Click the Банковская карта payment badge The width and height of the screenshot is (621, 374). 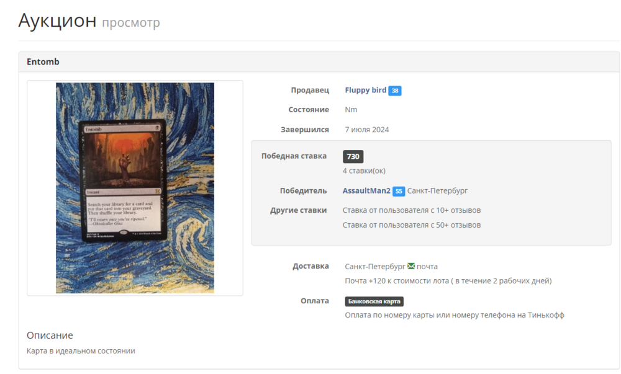[x=374, y=301]
